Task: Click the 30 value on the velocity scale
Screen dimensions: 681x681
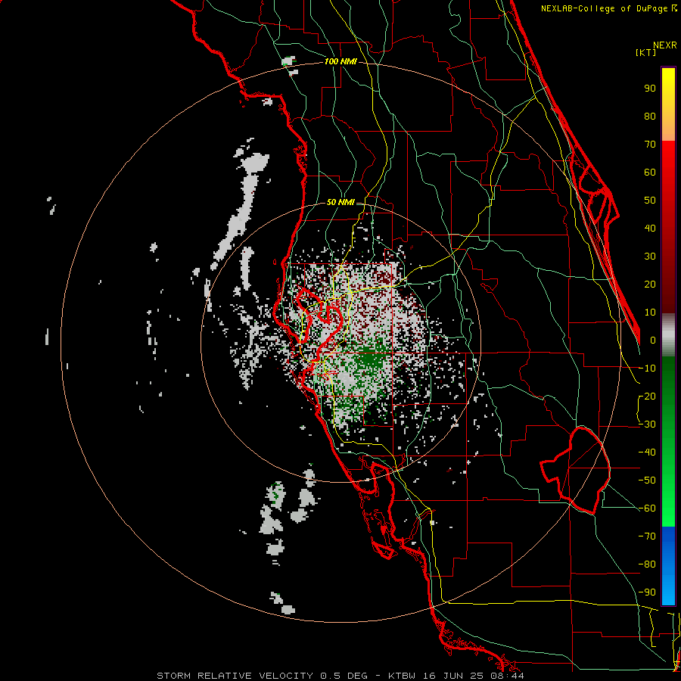Action: click(x=650, y=257)
